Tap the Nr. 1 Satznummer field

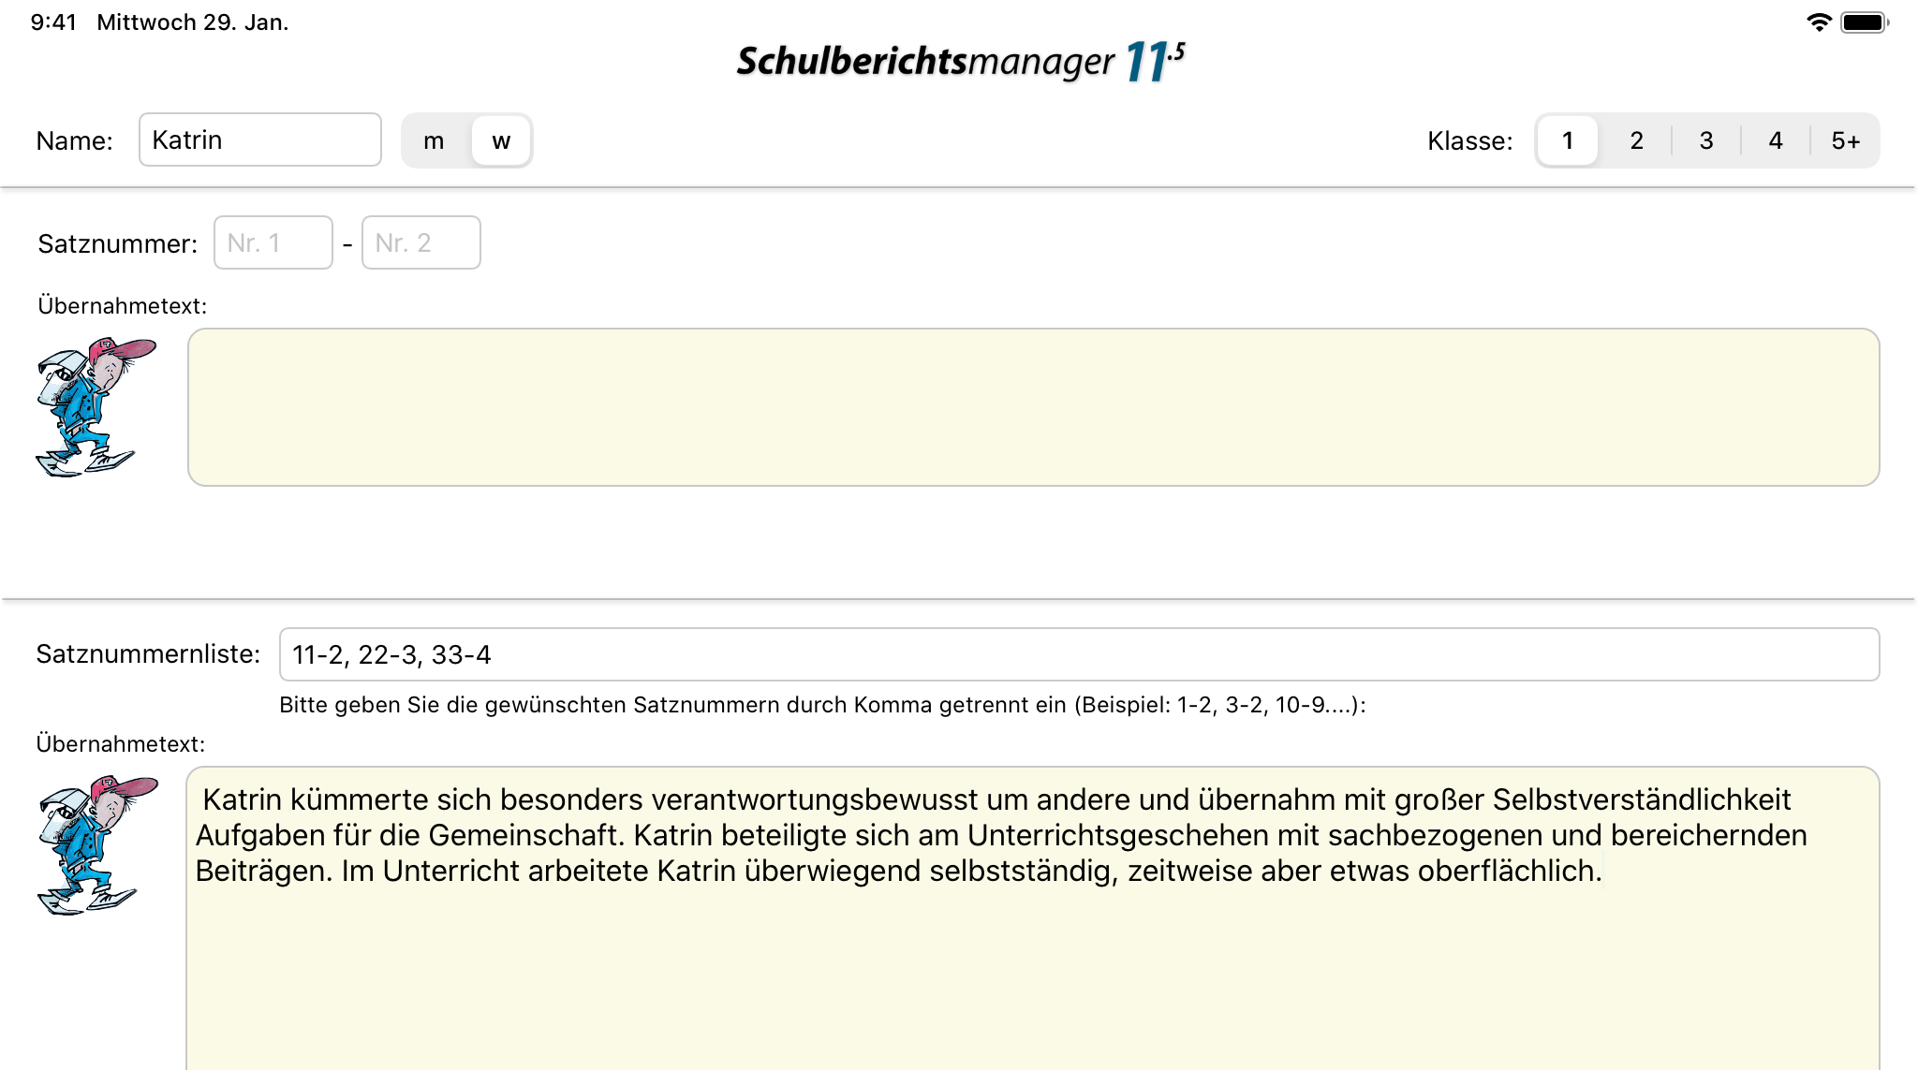point(273,243)
